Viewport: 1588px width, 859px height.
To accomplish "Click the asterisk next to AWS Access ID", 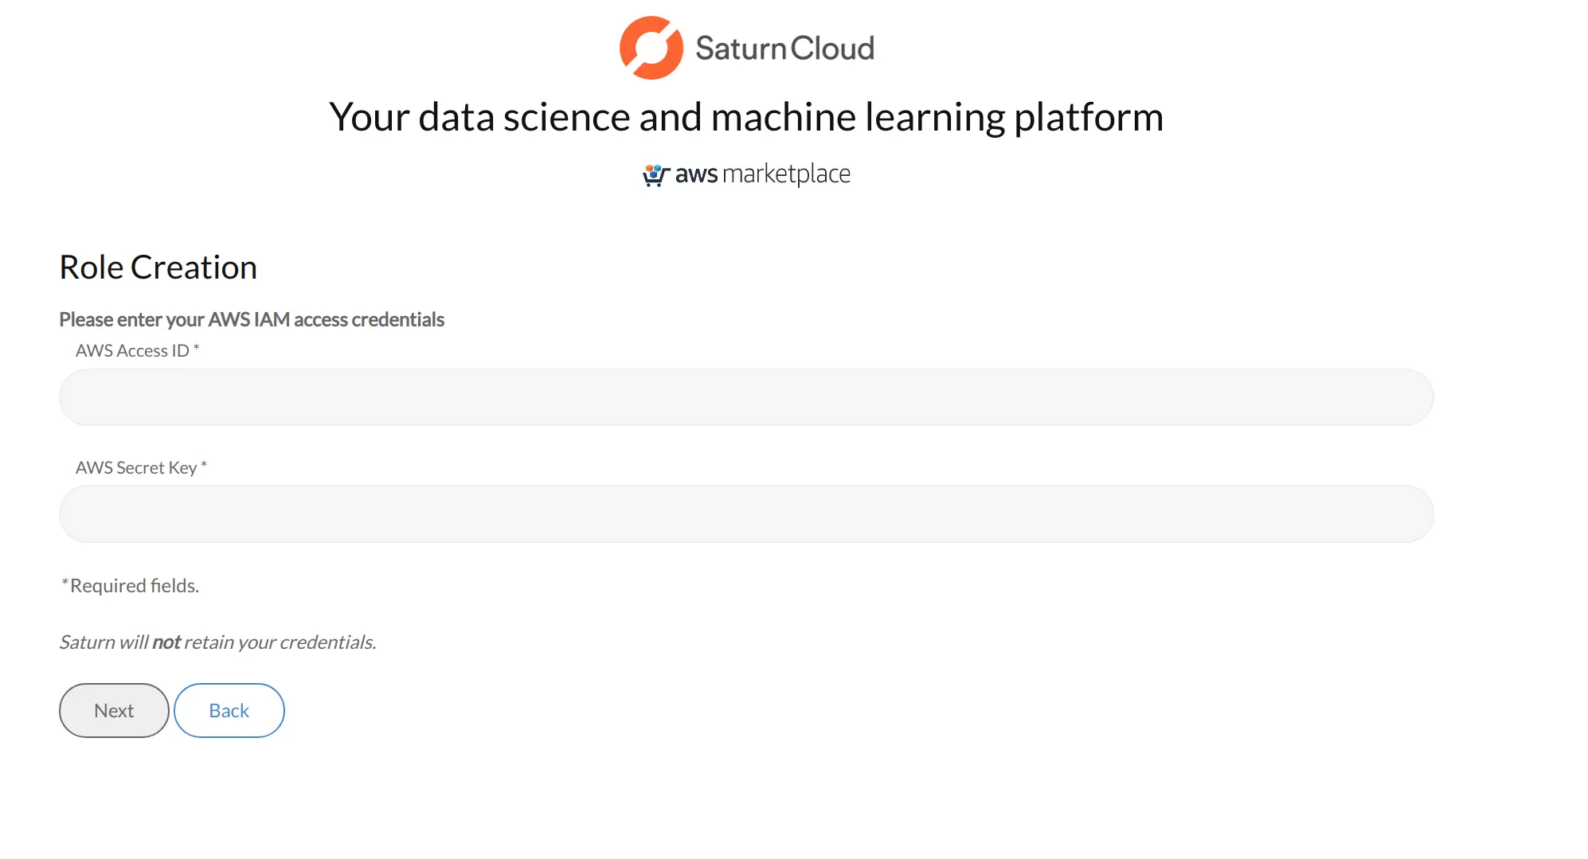I will click(x=196, y=349).
